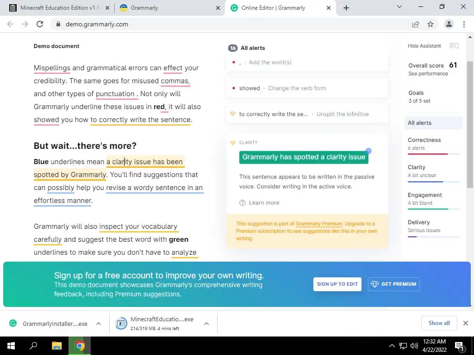Open the network tray icon
Screen dimensions: 474x355
tap(403, 346)
